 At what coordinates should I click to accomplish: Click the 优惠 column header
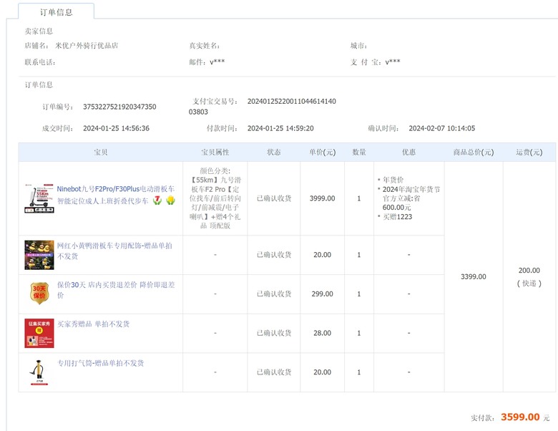(409, 152)
